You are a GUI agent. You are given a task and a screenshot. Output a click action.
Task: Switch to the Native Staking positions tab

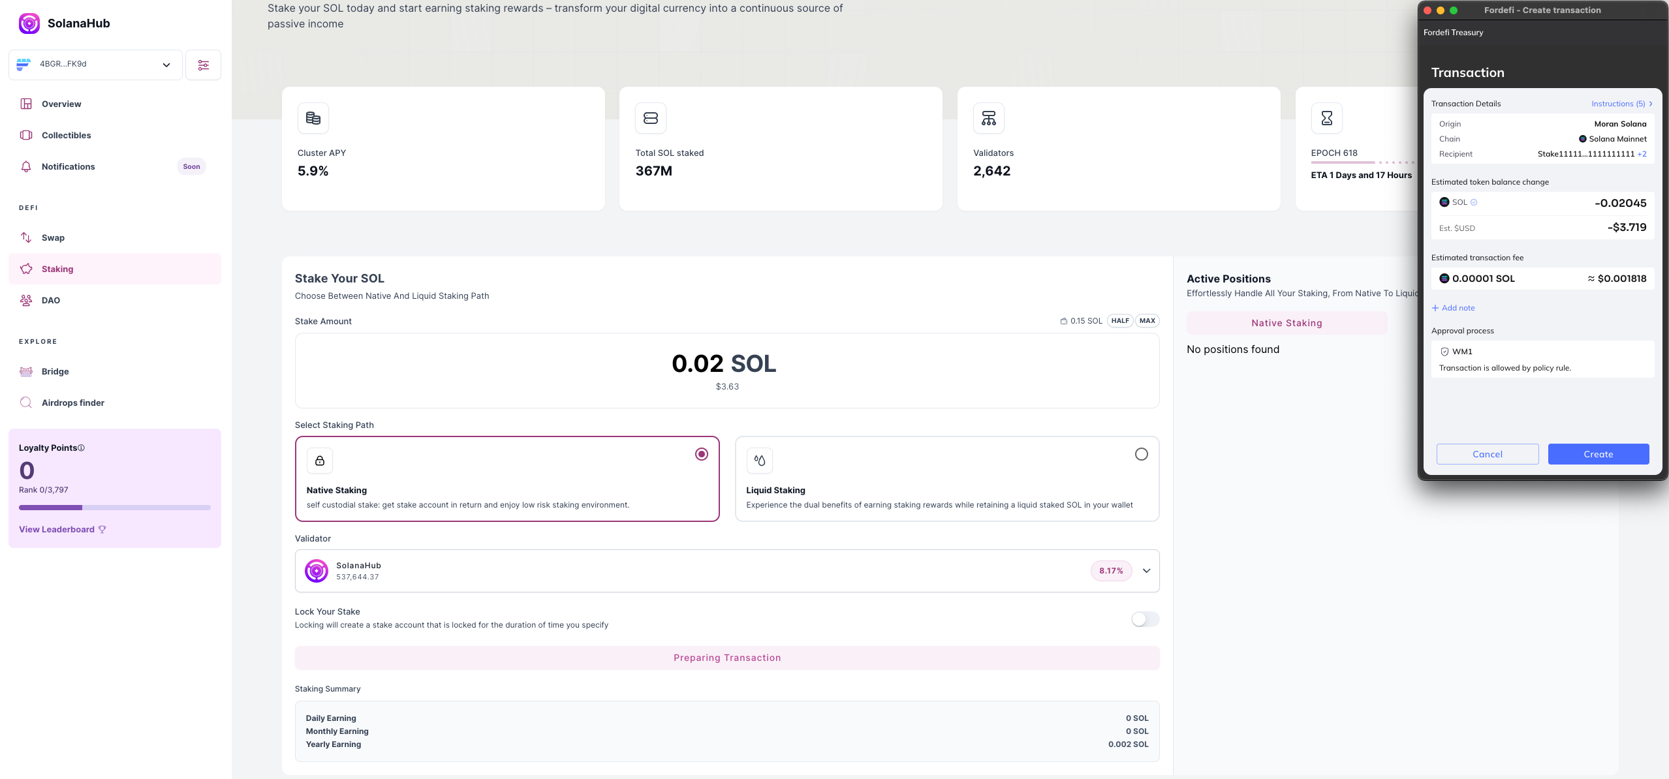pyautogui.click(x=1287, y=323)
